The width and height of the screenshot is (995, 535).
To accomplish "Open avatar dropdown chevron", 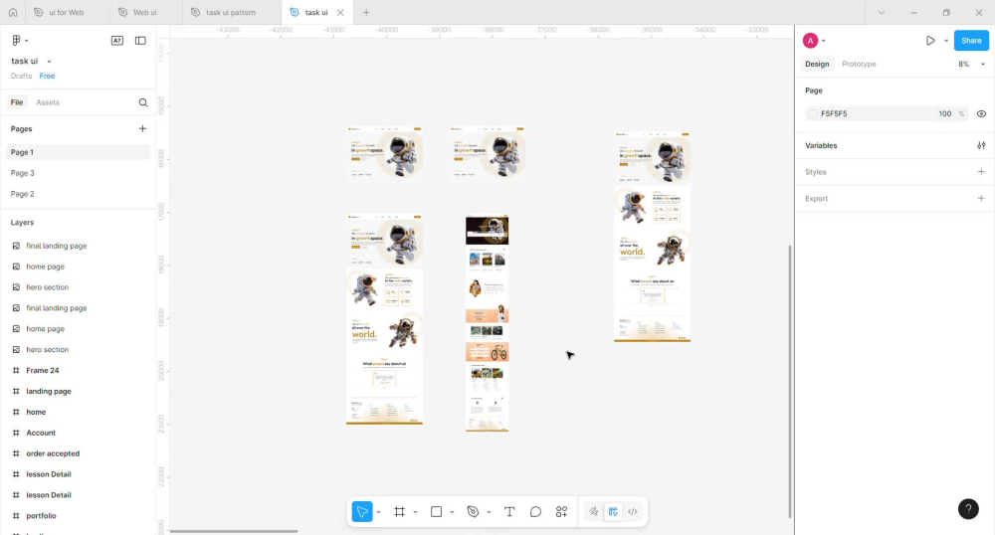I will pyautogui.click(x=824, y=41).
